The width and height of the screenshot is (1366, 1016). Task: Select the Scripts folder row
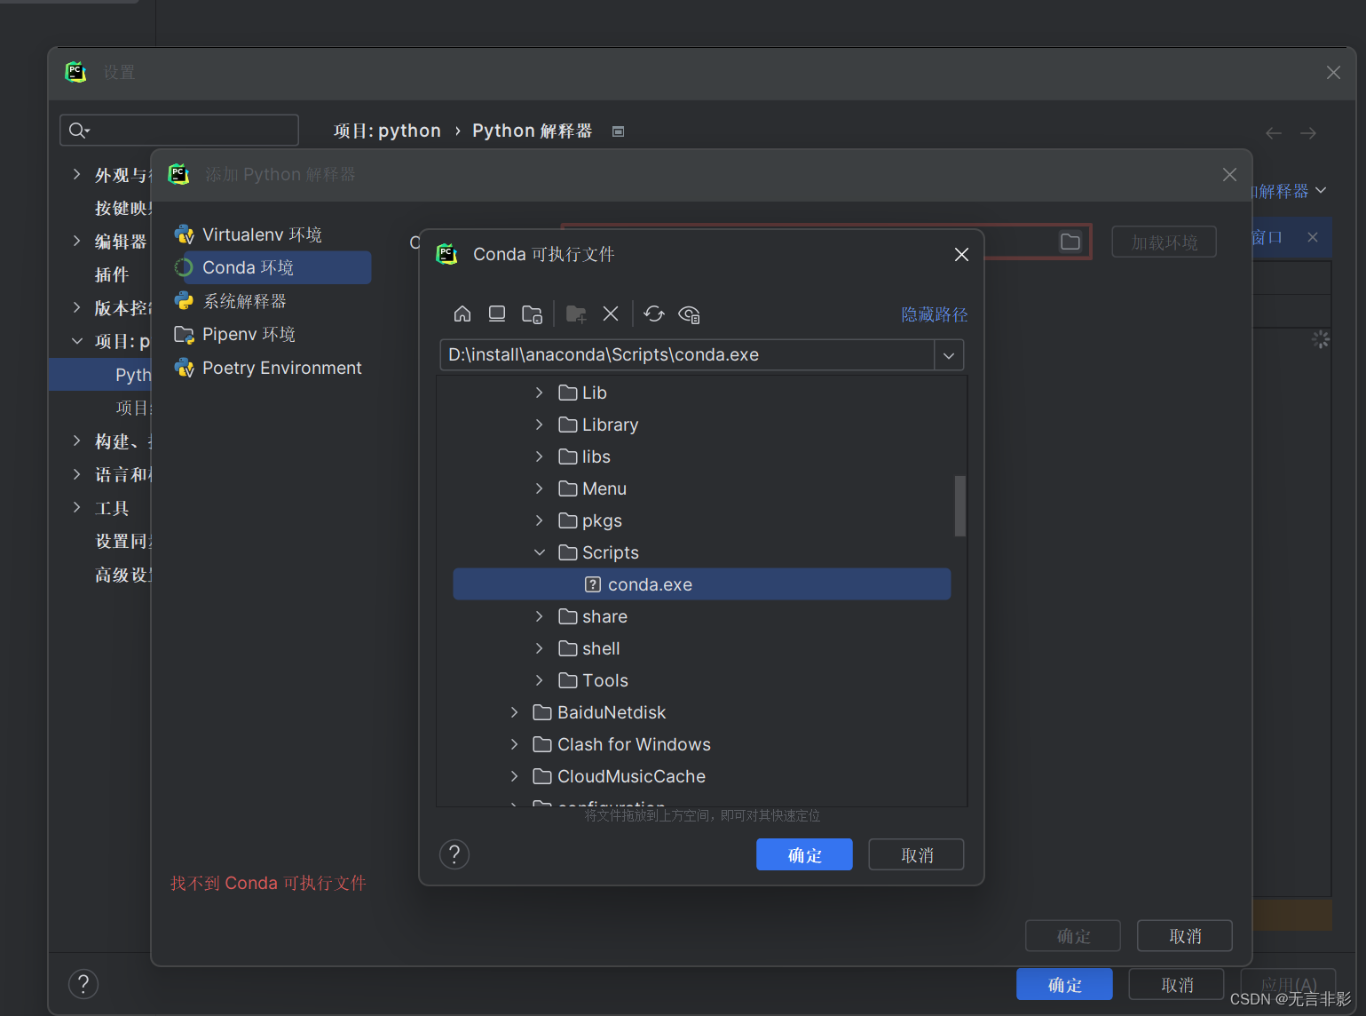702,552
